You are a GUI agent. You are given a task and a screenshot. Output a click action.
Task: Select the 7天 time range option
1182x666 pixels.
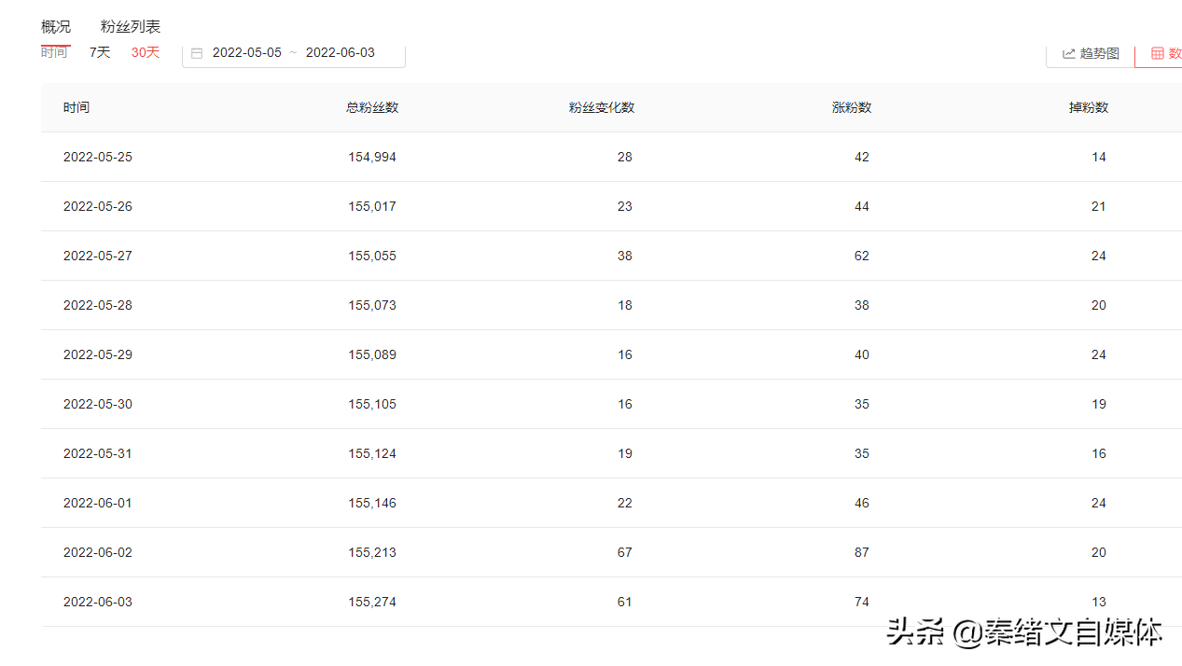pyautogui.click(x=100, y=52)
